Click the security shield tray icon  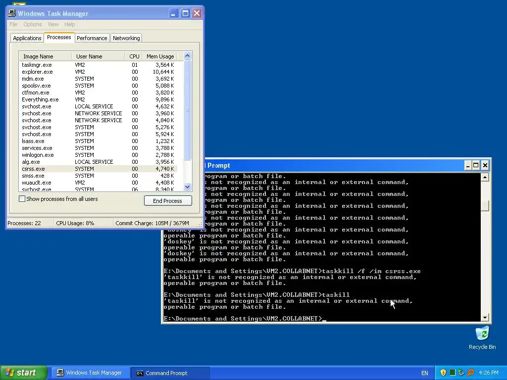coord(443,373)
